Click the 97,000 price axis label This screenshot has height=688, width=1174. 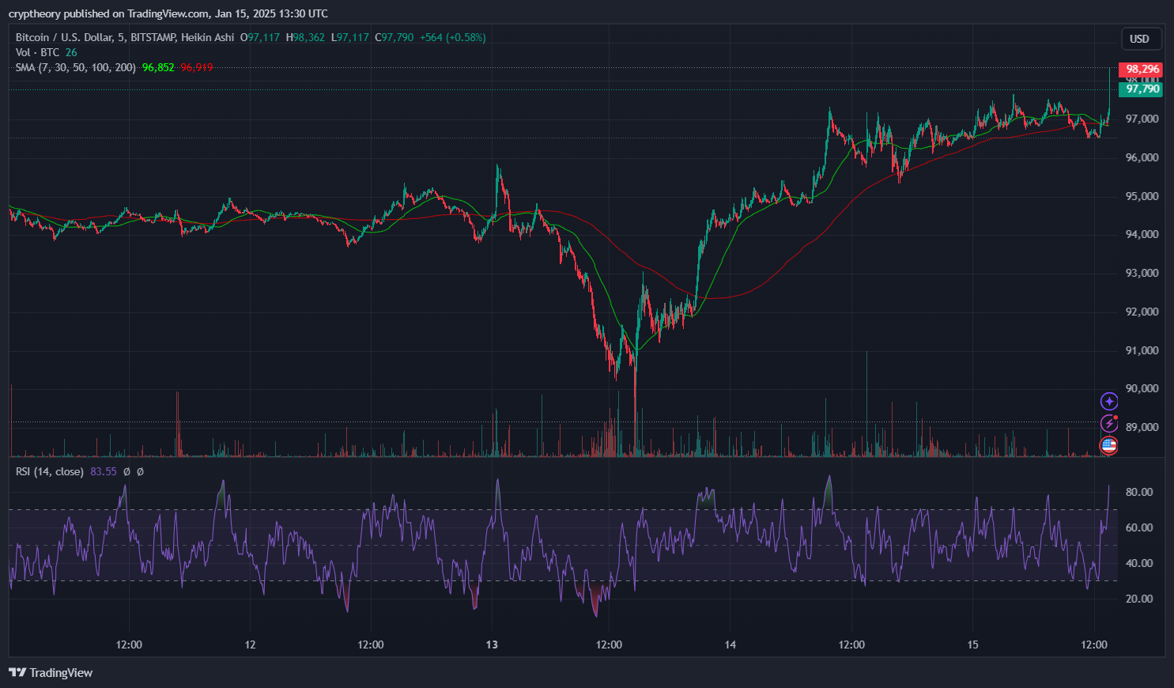click(1142, 119)
